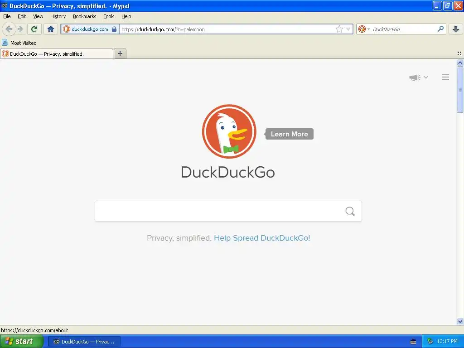Open the Bookmarks menu
The width and height of the screenshot is (464, 348).
pyautogui.click(x=85, y=16)
